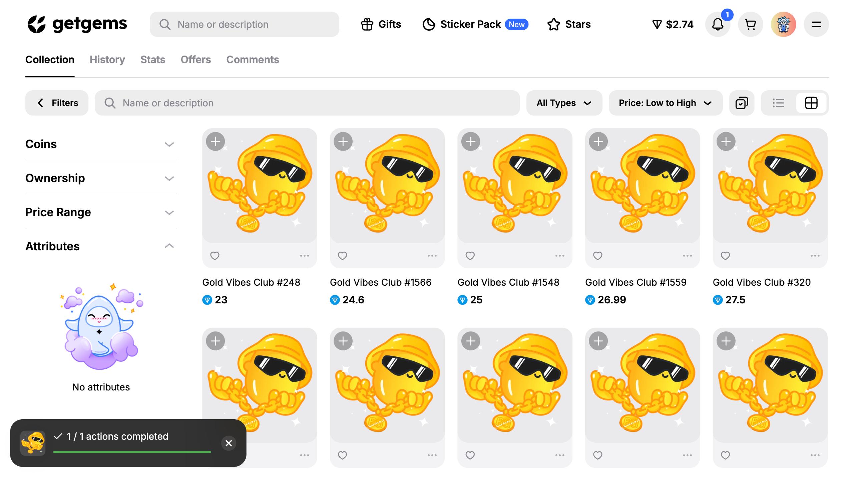Click the collection search input field
The height and width of the screenshot is (477, 854).
[x=307, y=103]
